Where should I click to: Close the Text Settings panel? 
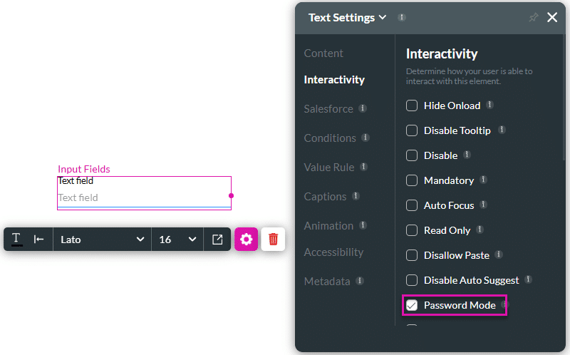pos(552,17)
